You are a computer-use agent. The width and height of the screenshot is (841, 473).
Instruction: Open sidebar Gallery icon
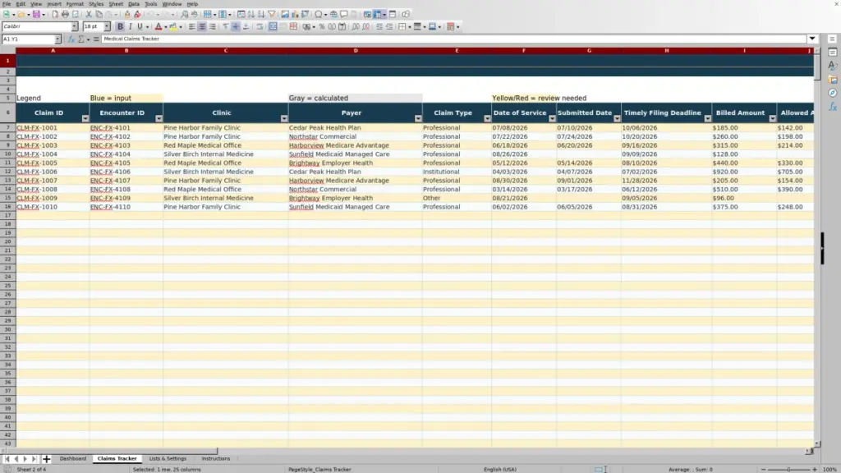[833, 80]
